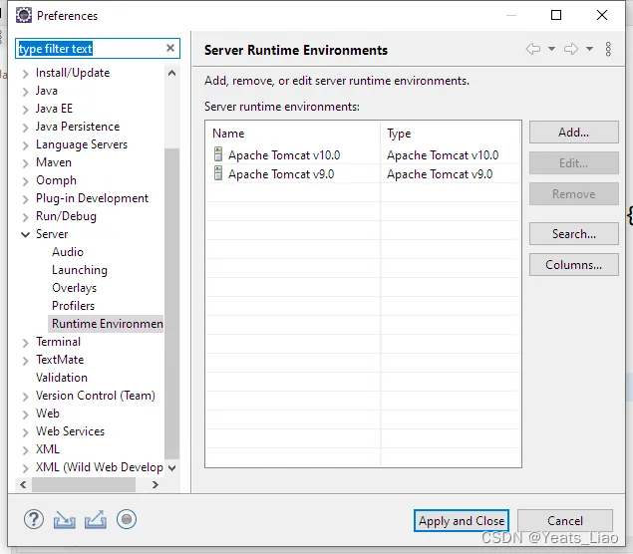Maximize the Preferences window
This screenshot has height=554, width=633.
coord(556,15)
